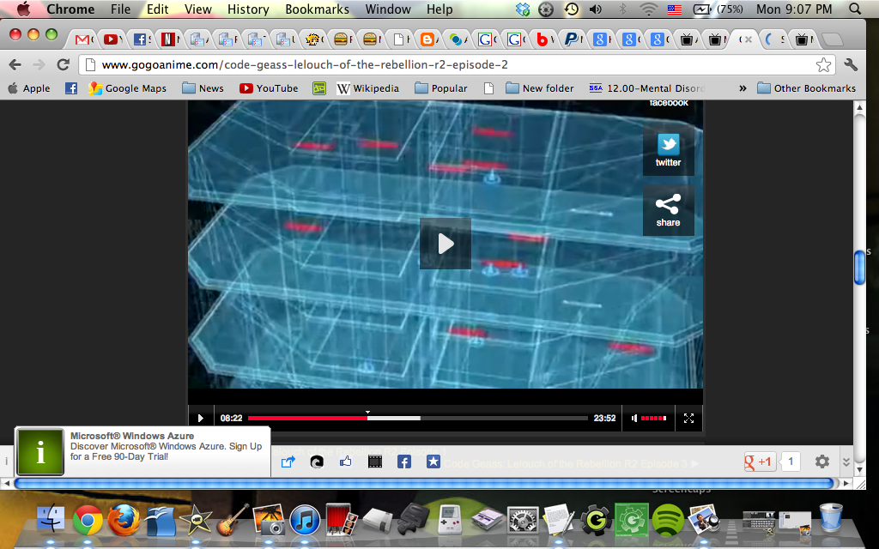Click the Facebook share overlay on the video

[x=668, y=104]
